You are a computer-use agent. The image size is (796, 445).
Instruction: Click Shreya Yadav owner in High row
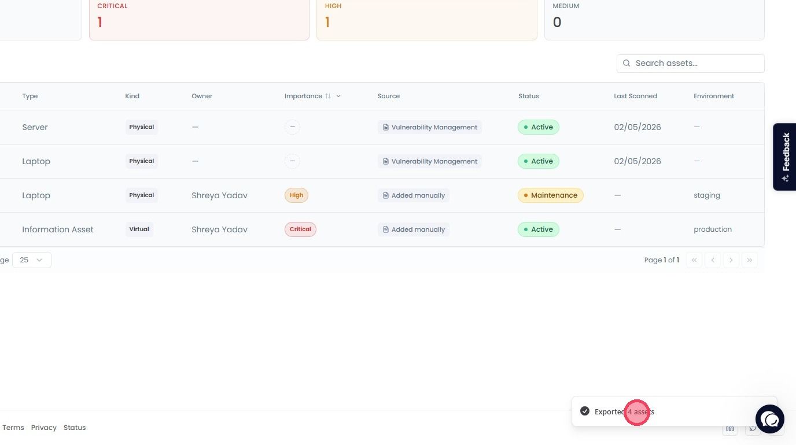219,195
